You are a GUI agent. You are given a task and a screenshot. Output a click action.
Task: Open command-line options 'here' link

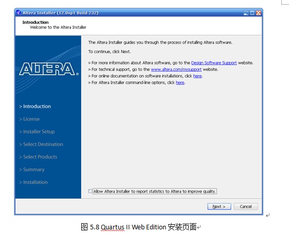pos(180,83)
